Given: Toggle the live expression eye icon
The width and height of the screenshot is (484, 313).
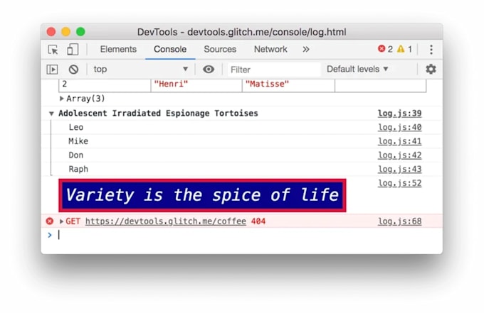Looking at the screenshot, I should tap(209, 70).
